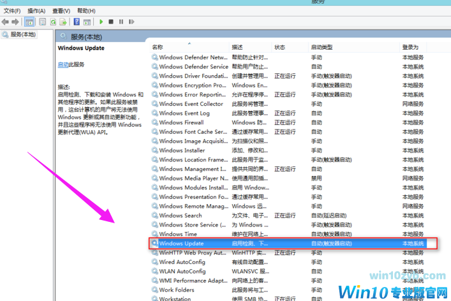
Task: Click the Forward arrow toolbar icon
Action: (x=15, y=22)
